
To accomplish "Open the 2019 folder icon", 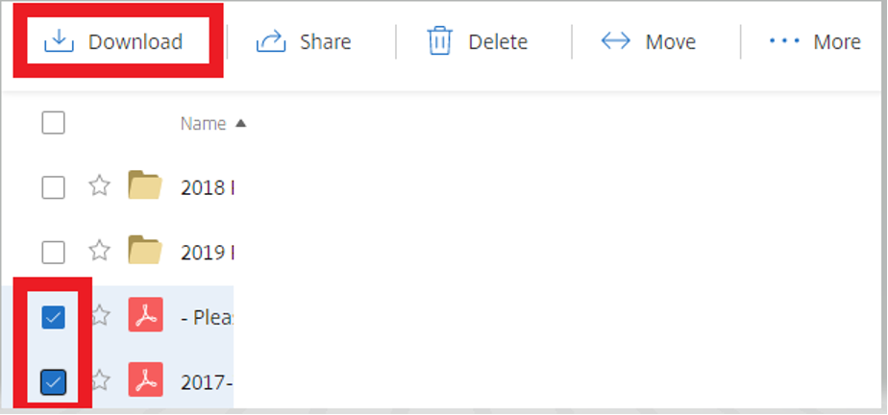I will coord(144,251).
